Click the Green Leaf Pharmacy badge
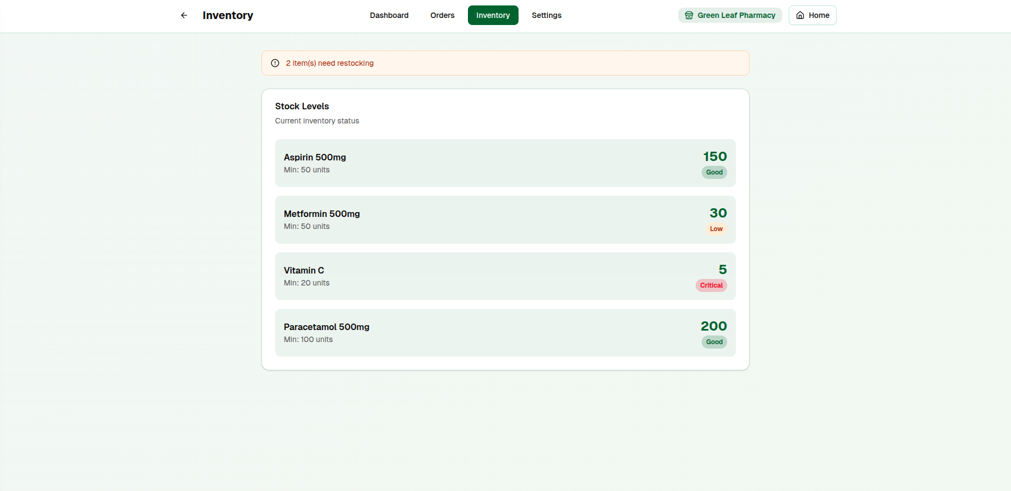1011x491 pixels. pos(729,15)
